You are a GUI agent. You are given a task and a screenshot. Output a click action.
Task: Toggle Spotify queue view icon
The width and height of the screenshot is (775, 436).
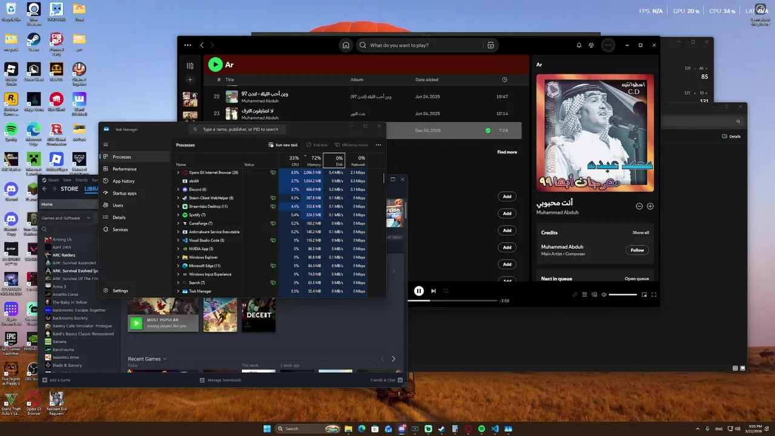(x=584, y=294)
